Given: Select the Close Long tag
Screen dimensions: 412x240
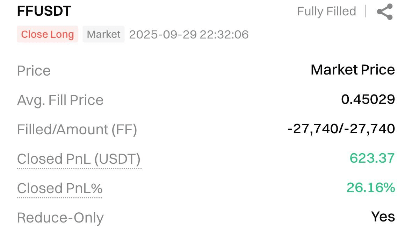Looking at the screenshot, I should pos(48,34).
